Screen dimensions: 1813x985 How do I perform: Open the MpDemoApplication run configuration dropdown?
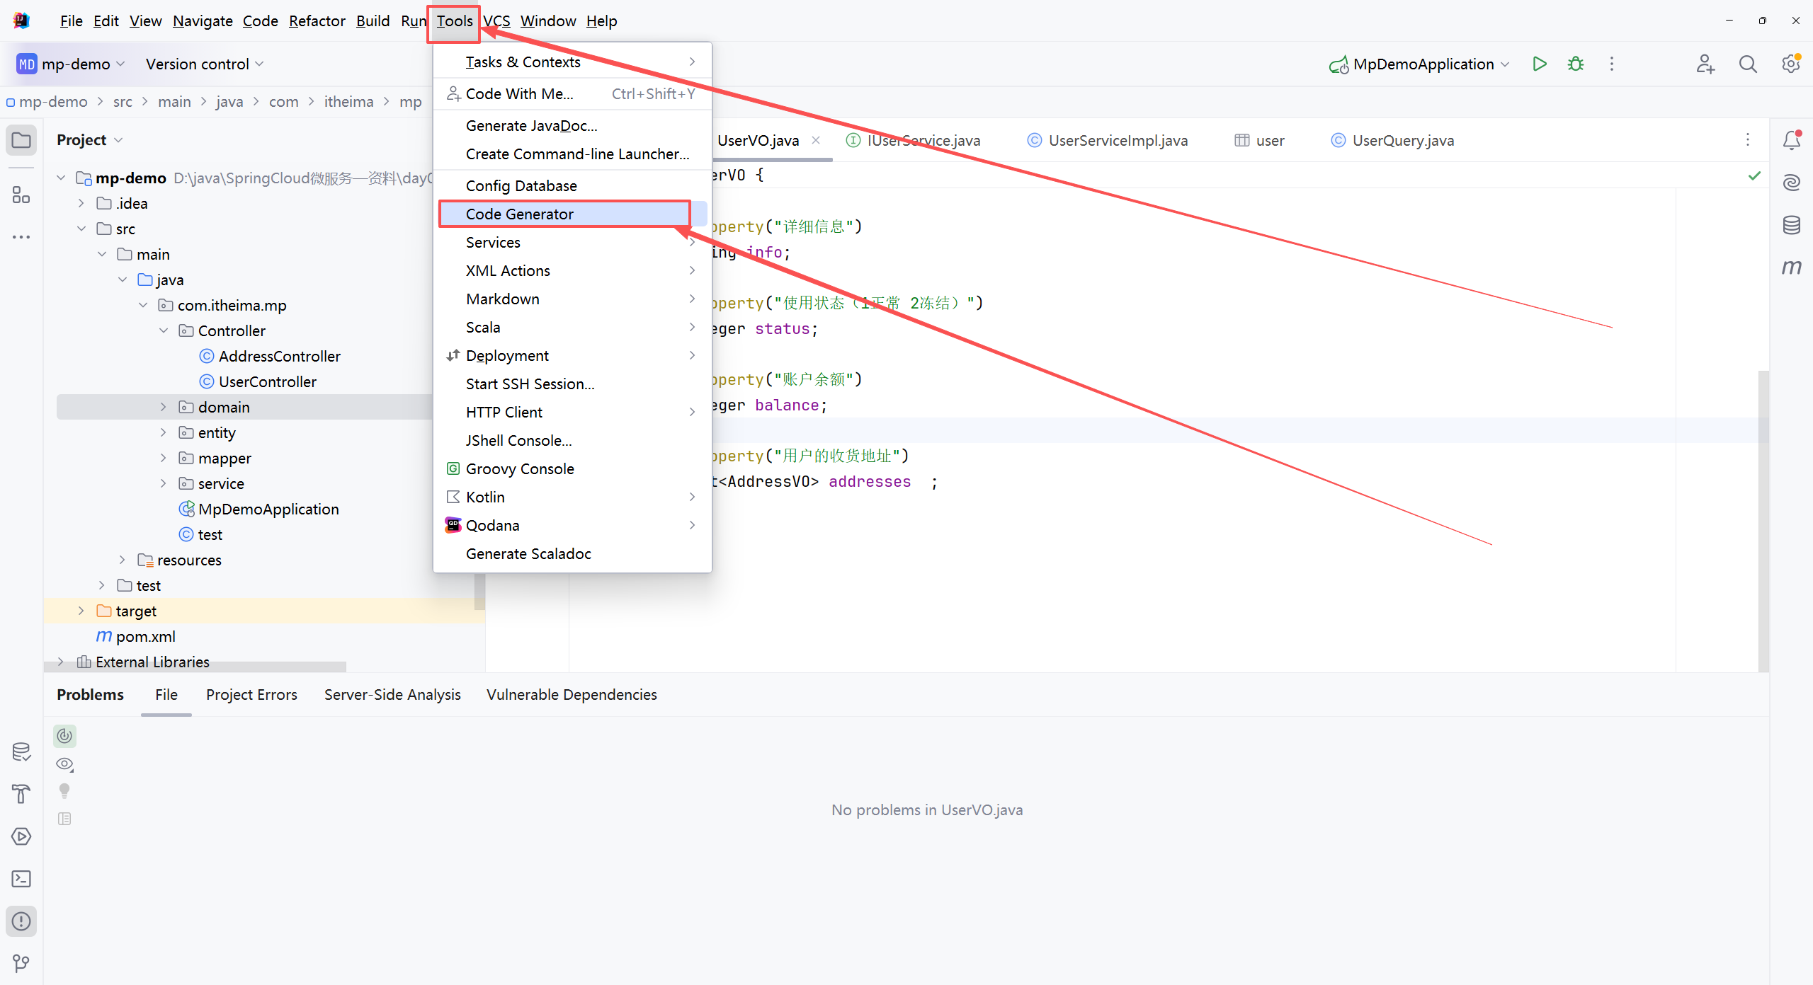click(x=1422, y=64)
